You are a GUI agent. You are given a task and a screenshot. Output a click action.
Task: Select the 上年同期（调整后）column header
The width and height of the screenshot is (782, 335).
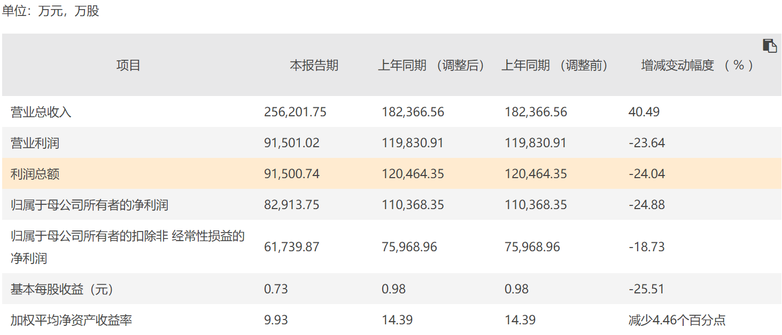(x=431, y=66)
